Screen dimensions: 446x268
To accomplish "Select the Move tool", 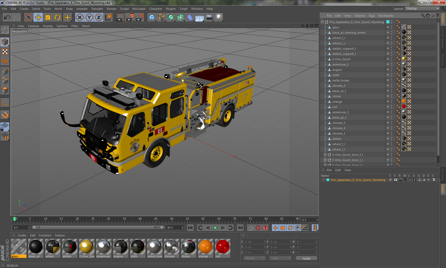I will coord(38,18).
